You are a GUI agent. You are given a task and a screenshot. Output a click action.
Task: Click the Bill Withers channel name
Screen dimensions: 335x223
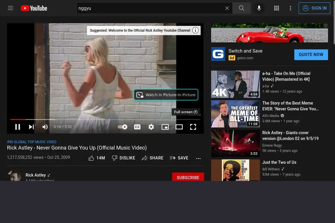pyautogui.click(x=271, y=169)
